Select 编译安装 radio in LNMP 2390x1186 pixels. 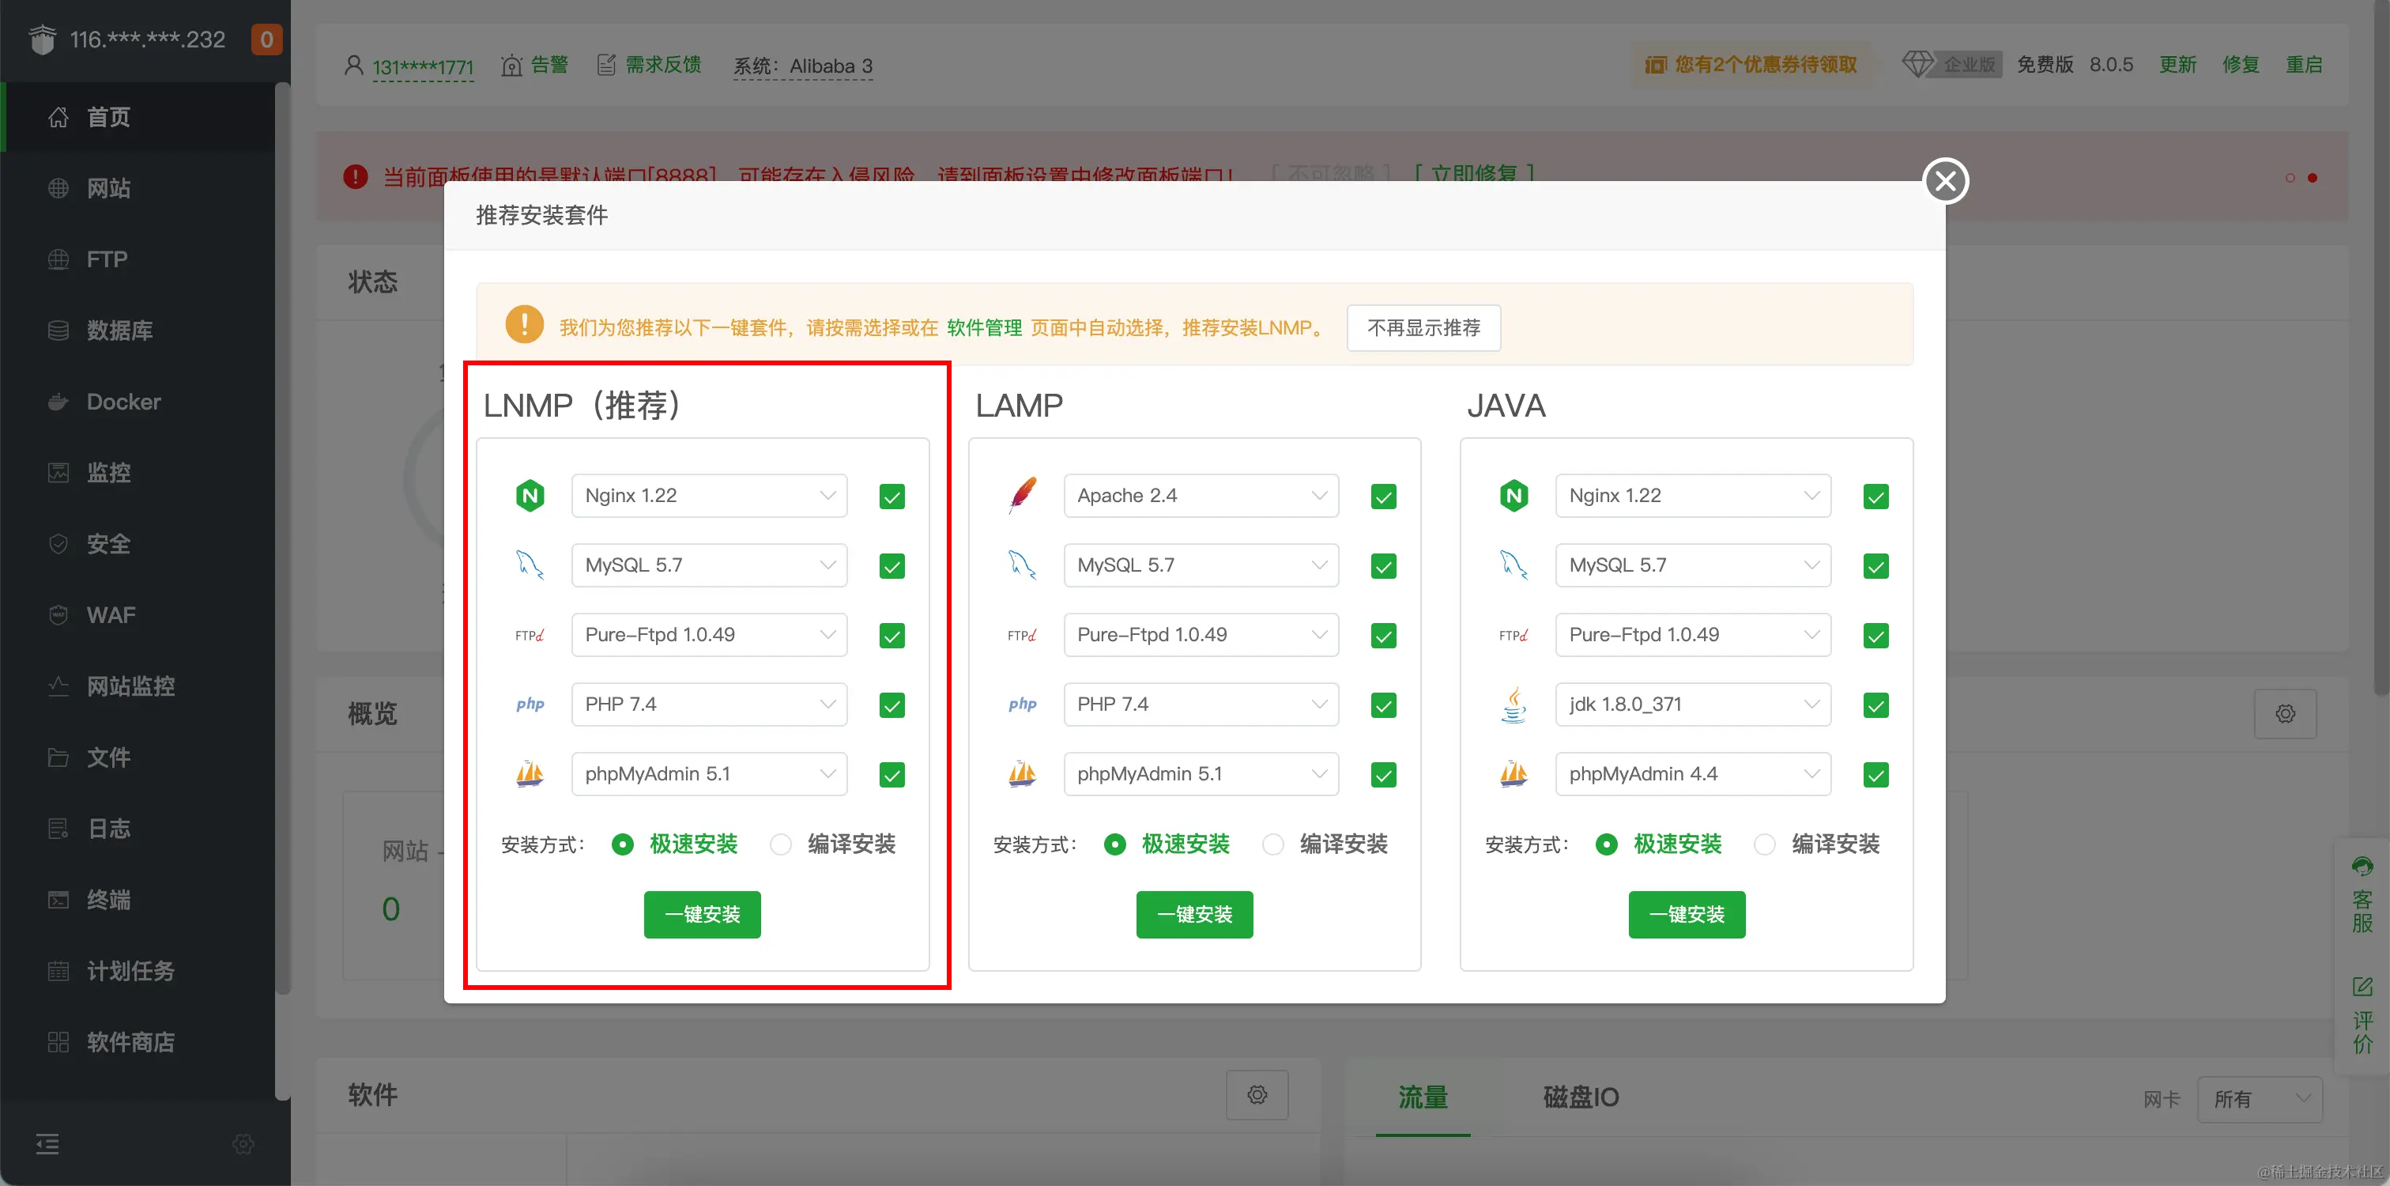click(781, 844)
